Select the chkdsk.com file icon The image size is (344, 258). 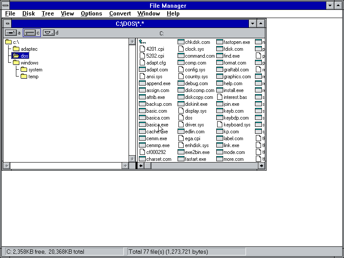[181, 42]
